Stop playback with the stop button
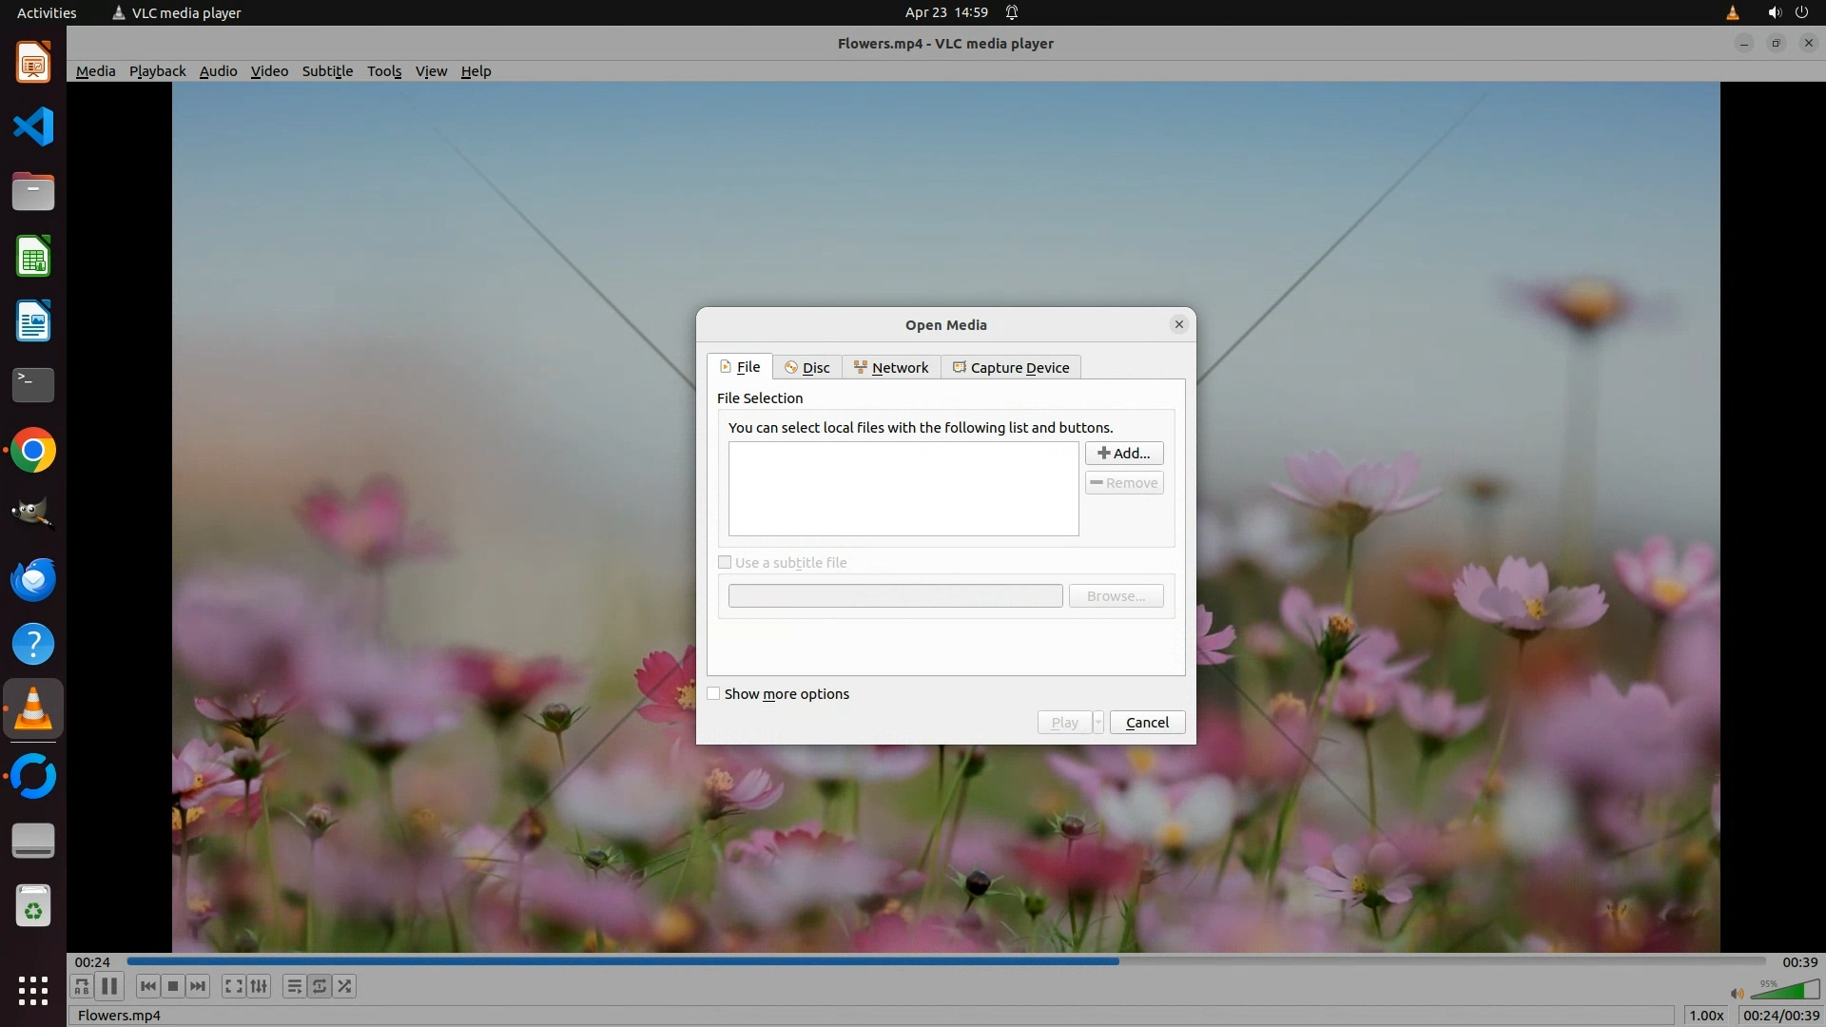Viewport: 1826px width, 1027px height. coord(173,986)
